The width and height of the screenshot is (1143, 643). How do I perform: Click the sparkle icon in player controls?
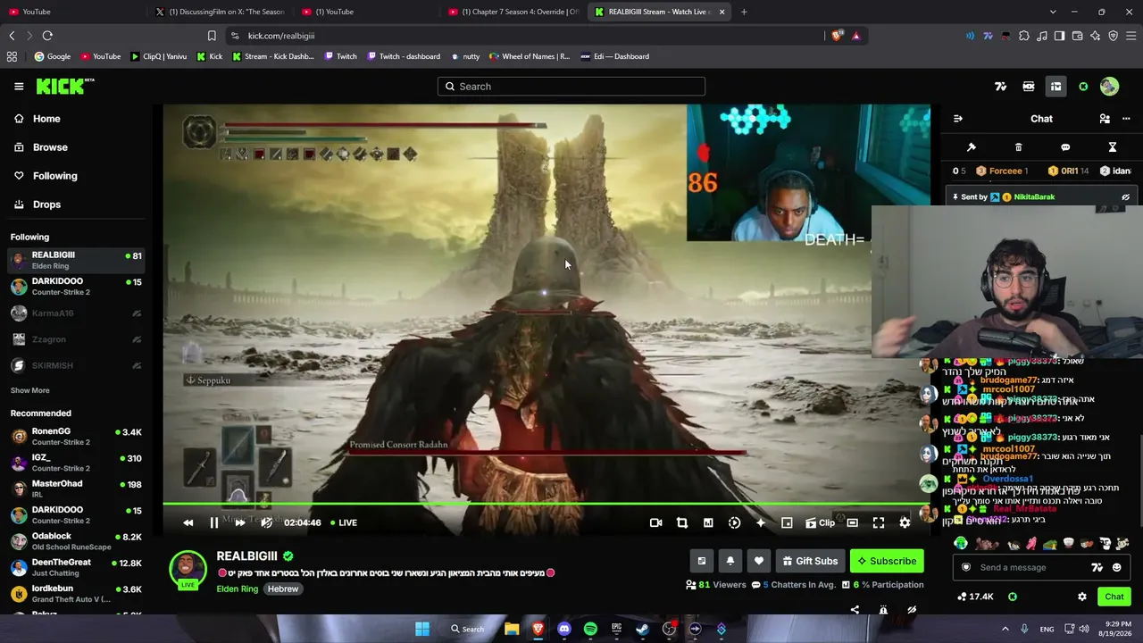point(761,523)
